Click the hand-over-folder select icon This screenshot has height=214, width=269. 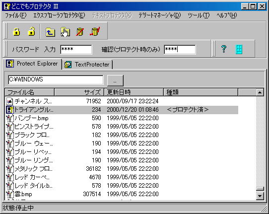[x=65, y=32]
